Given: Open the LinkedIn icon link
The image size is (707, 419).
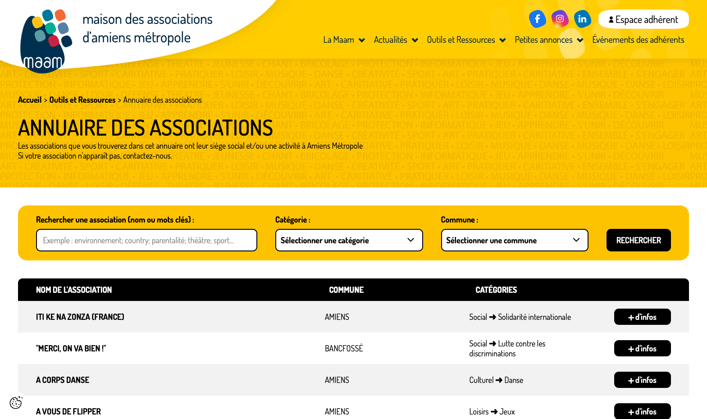Looking at the screenshot, I should (582, 19).
